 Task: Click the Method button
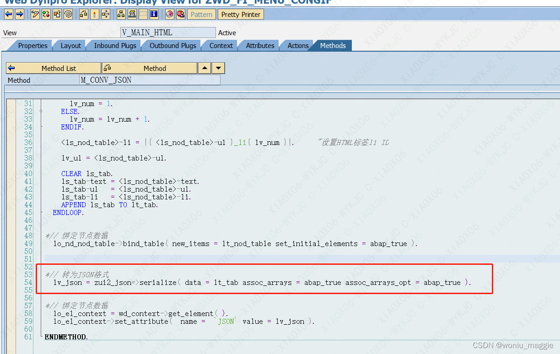coord(150,68)
